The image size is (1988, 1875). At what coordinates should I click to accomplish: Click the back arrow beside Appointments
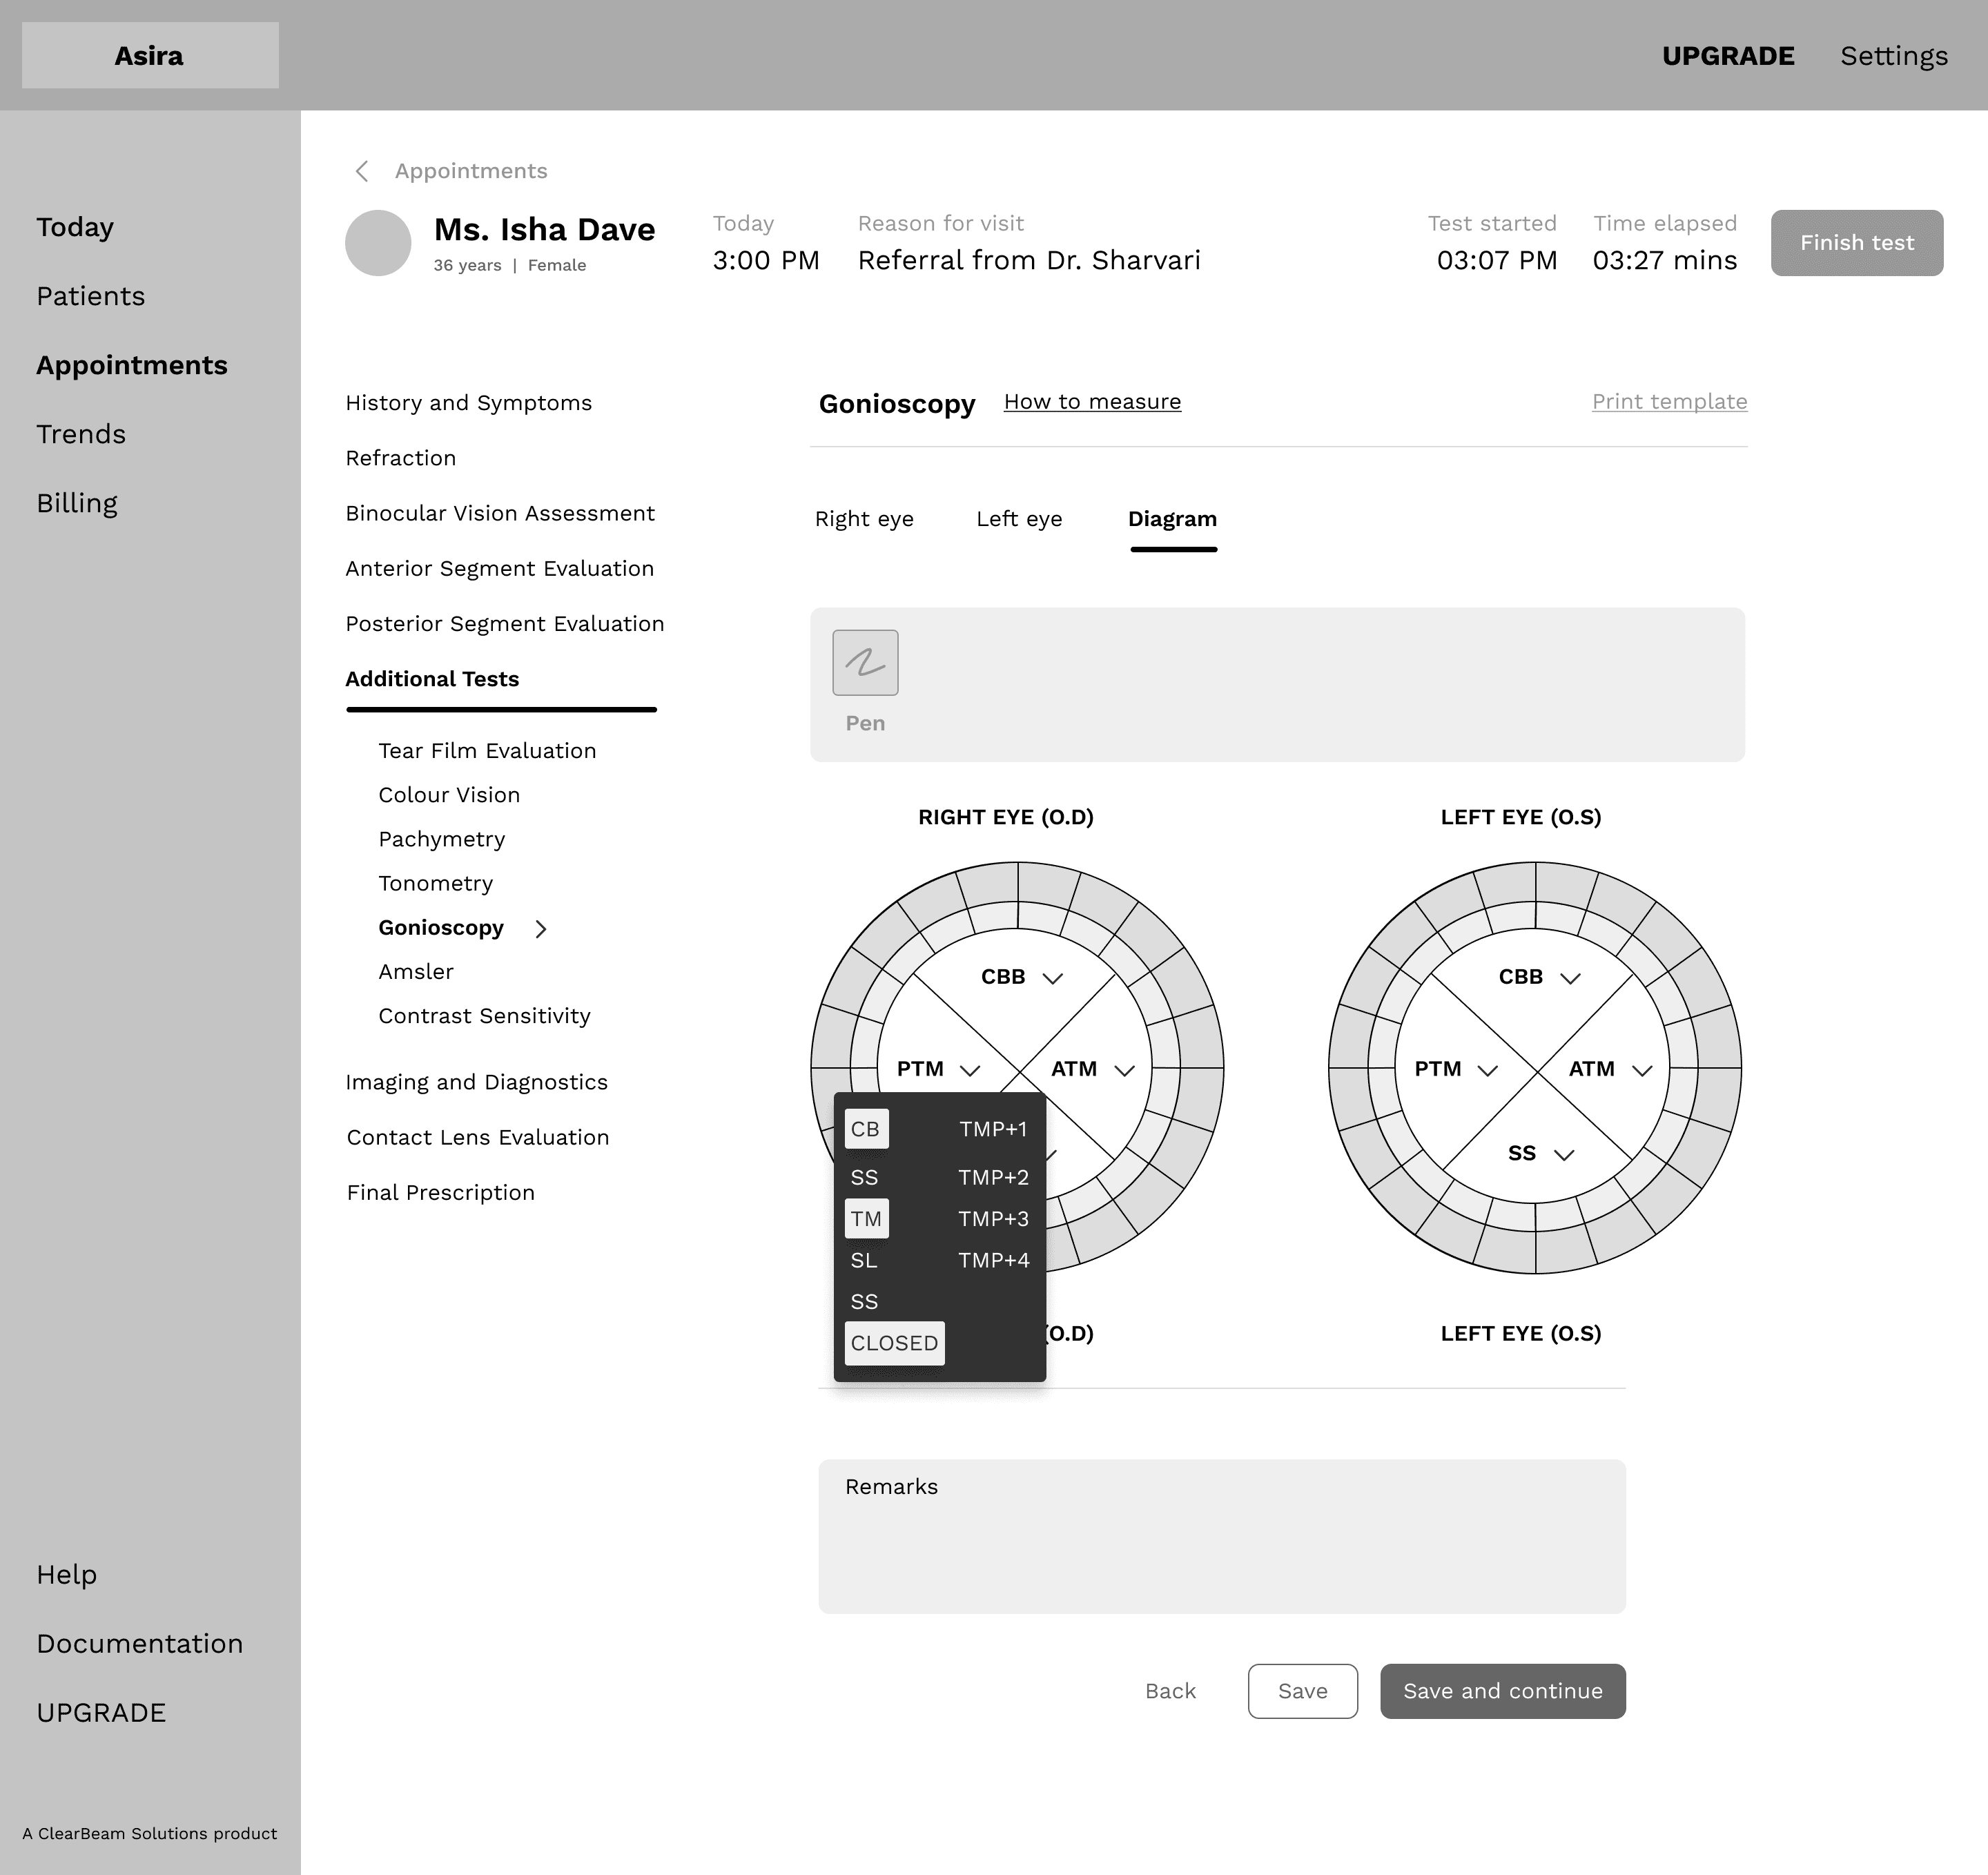[363, 171]
